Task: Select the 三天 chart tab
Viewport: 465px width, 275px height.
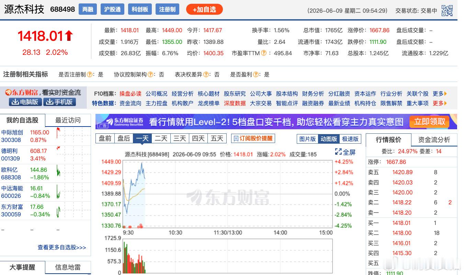Action: (180, 139)
